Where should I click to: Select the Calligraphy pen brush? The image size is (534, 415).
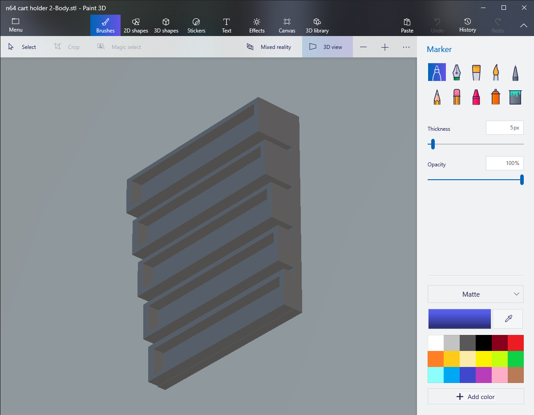457,72
